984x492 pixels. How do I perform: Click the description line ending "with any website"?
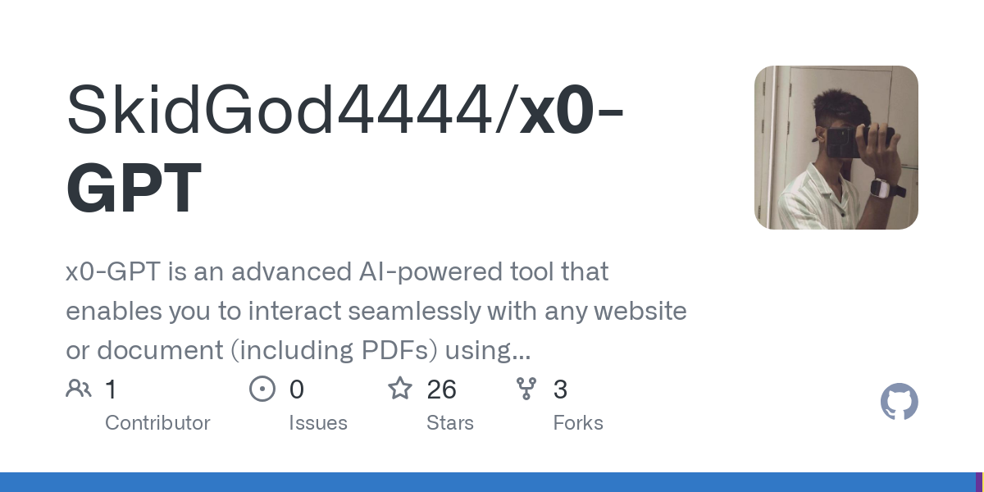[376, 311]
